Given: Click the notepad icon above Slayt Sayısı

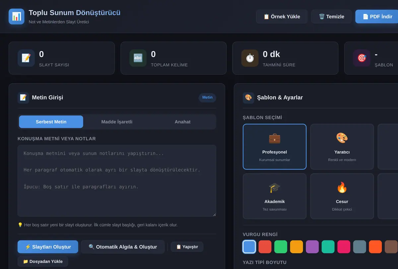Looking at the screenshot, I should click(26, 58).
